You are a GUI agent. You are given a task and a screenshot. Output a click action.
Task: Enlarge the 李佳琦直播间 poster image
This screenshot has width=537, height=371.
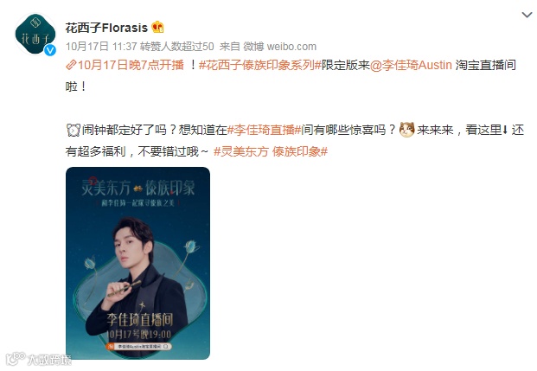click(137, 263)
